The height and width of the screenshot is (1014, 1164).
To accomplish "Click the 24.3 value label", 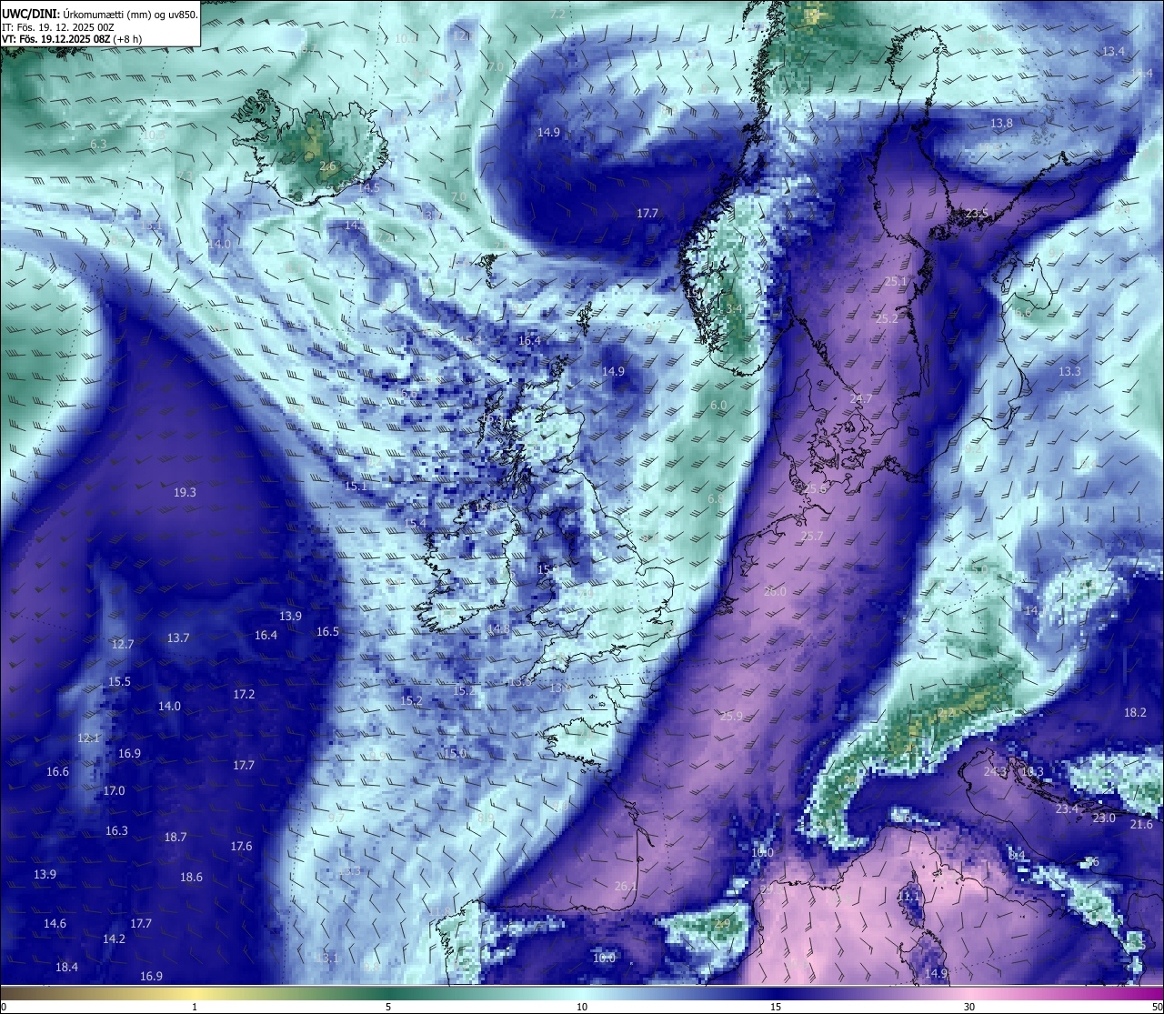I will (x=996, y=771).
